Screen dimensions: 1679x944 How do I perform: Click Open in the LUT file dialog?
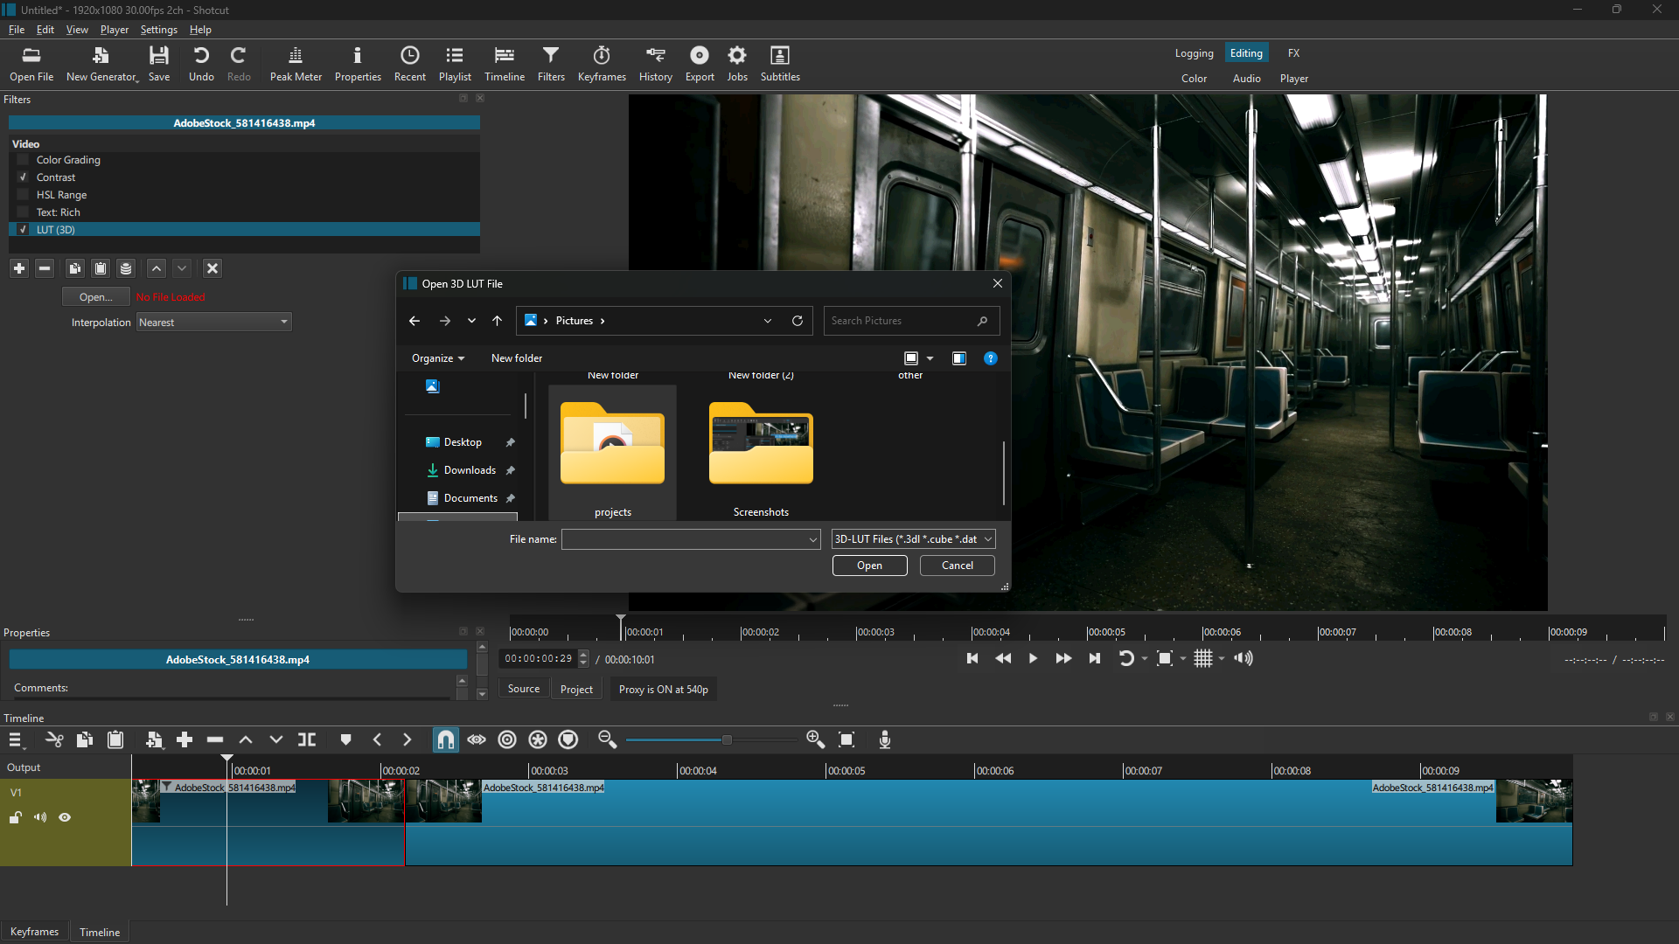(x=869, y=566)
